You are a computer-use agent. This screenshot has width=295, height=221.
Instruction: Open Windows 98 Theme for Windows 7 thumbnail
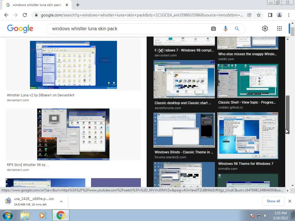coord(248,136)
